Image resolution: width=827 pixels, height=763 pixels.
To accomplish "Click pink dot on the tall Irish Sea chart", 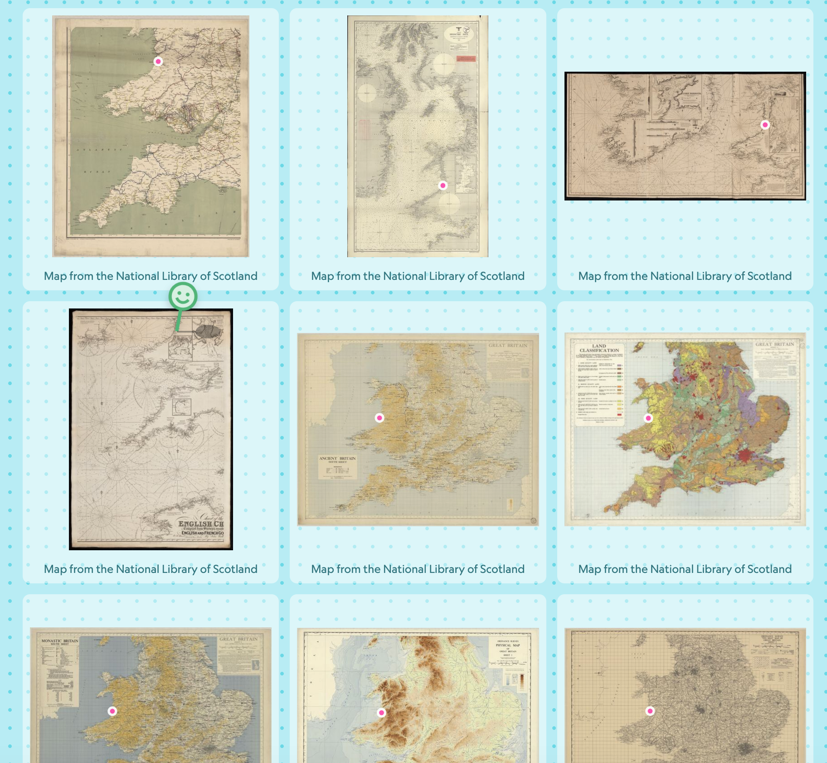I will pyautogui.click(x=443, y=185).
